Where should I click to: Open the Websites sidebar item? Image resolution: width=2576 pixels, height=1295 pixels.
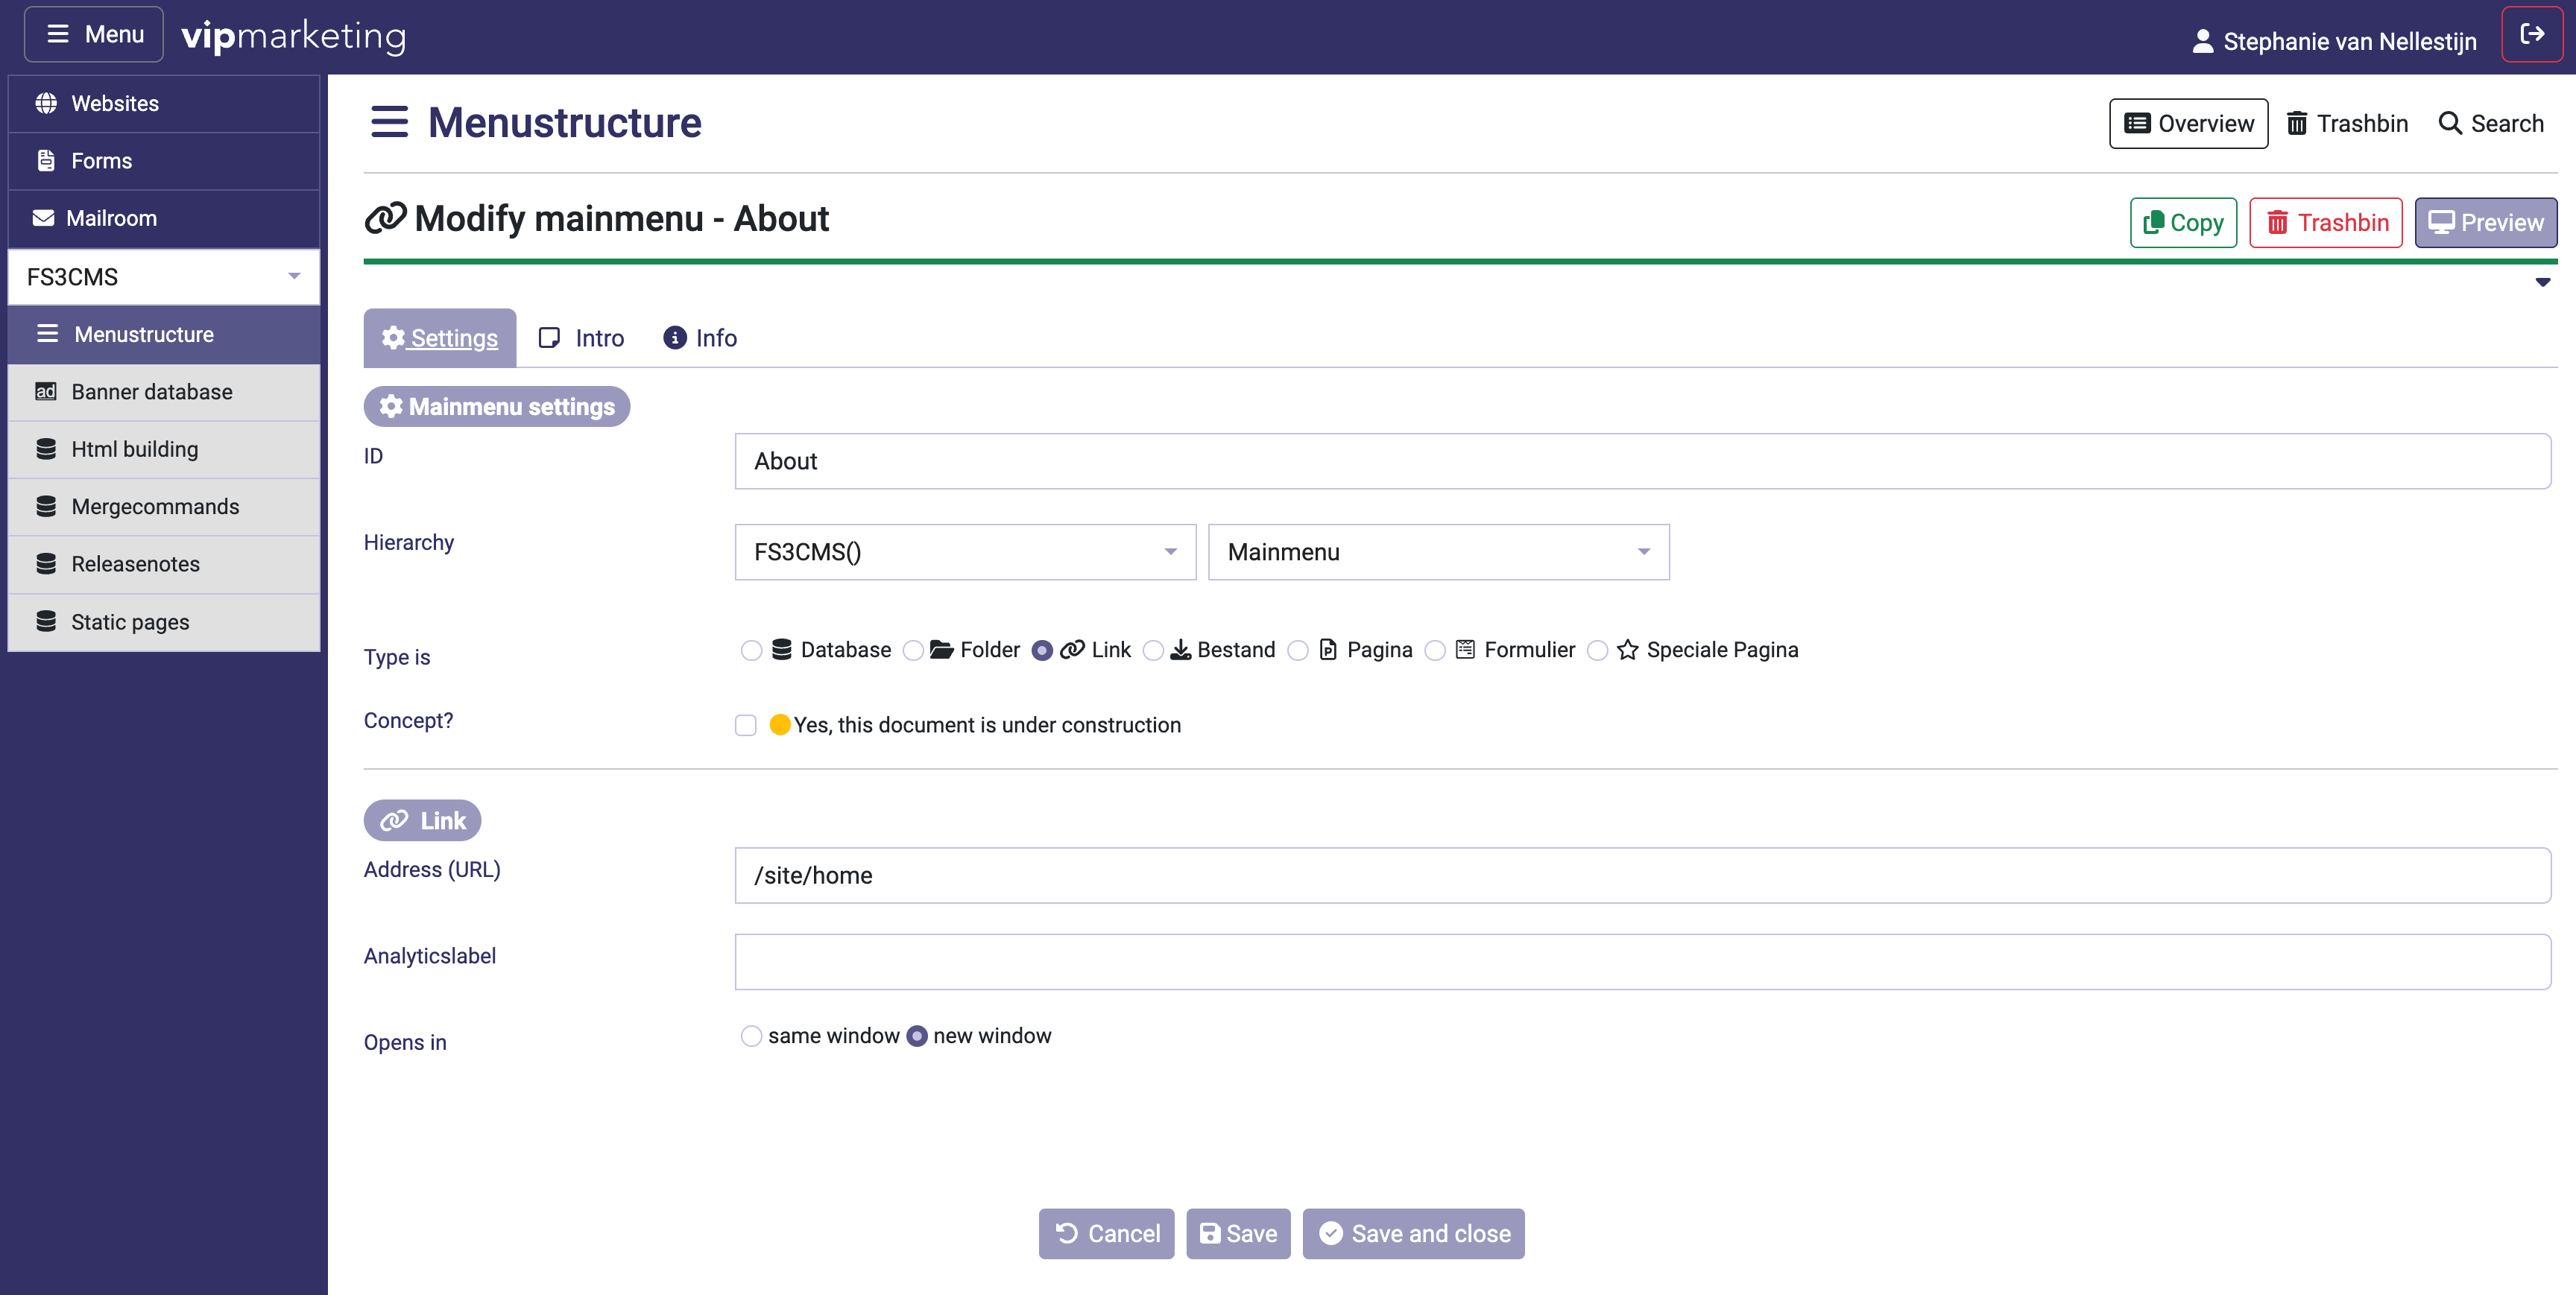pos(164,104)
